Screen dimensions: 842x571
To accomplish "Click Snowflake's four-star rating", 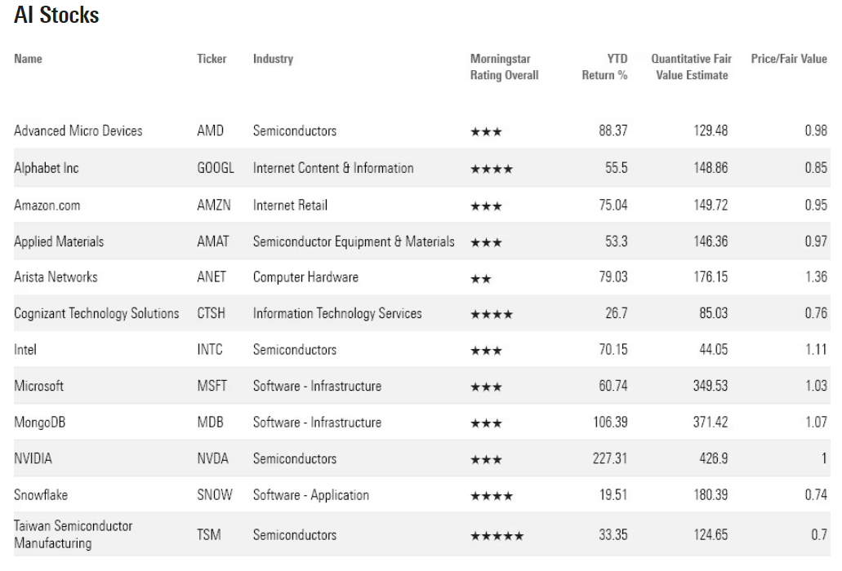I will click(x=491, y=496).
